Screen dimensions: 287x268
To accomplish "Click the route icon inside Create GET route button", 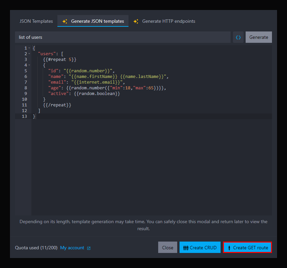I will (229, 247).
